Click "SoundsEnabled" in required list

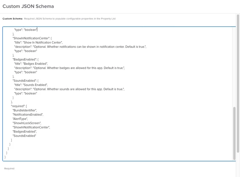(24, 136)
